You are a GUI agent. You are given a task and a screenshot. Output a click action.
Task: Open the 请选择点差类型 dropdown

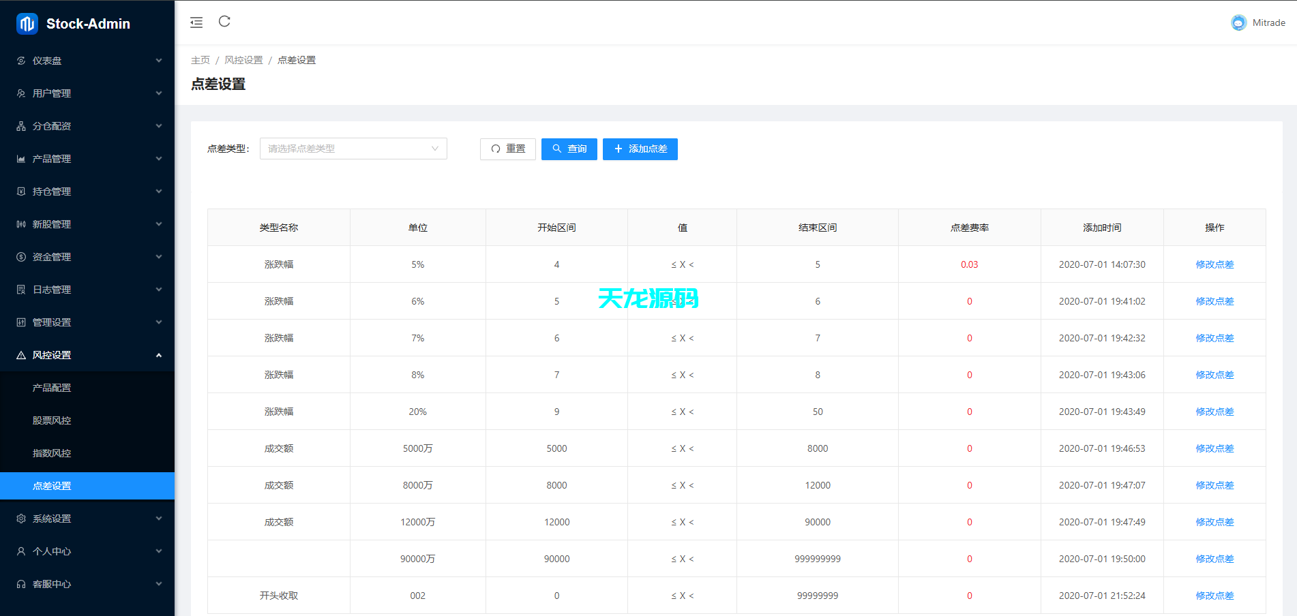pos(353,149)
